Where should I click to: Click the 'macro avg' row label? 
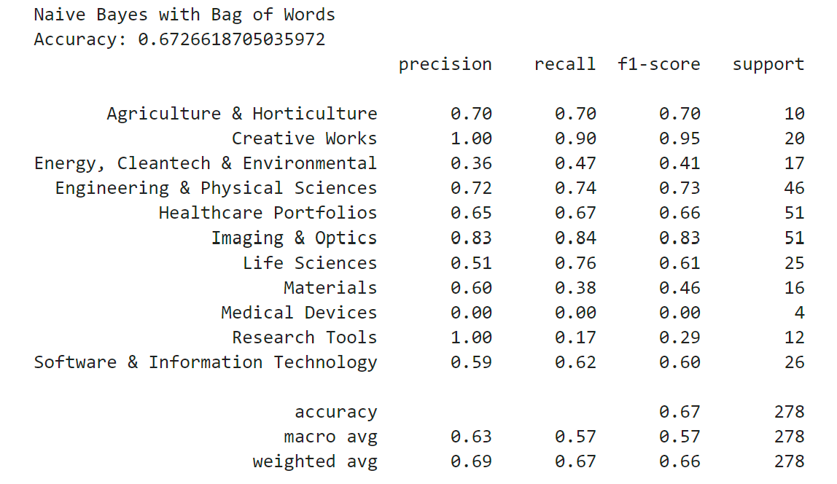pos(330,437)
